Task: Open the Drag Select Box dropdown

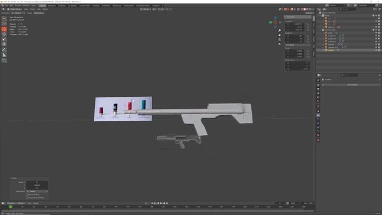Action: coord(39,13)
